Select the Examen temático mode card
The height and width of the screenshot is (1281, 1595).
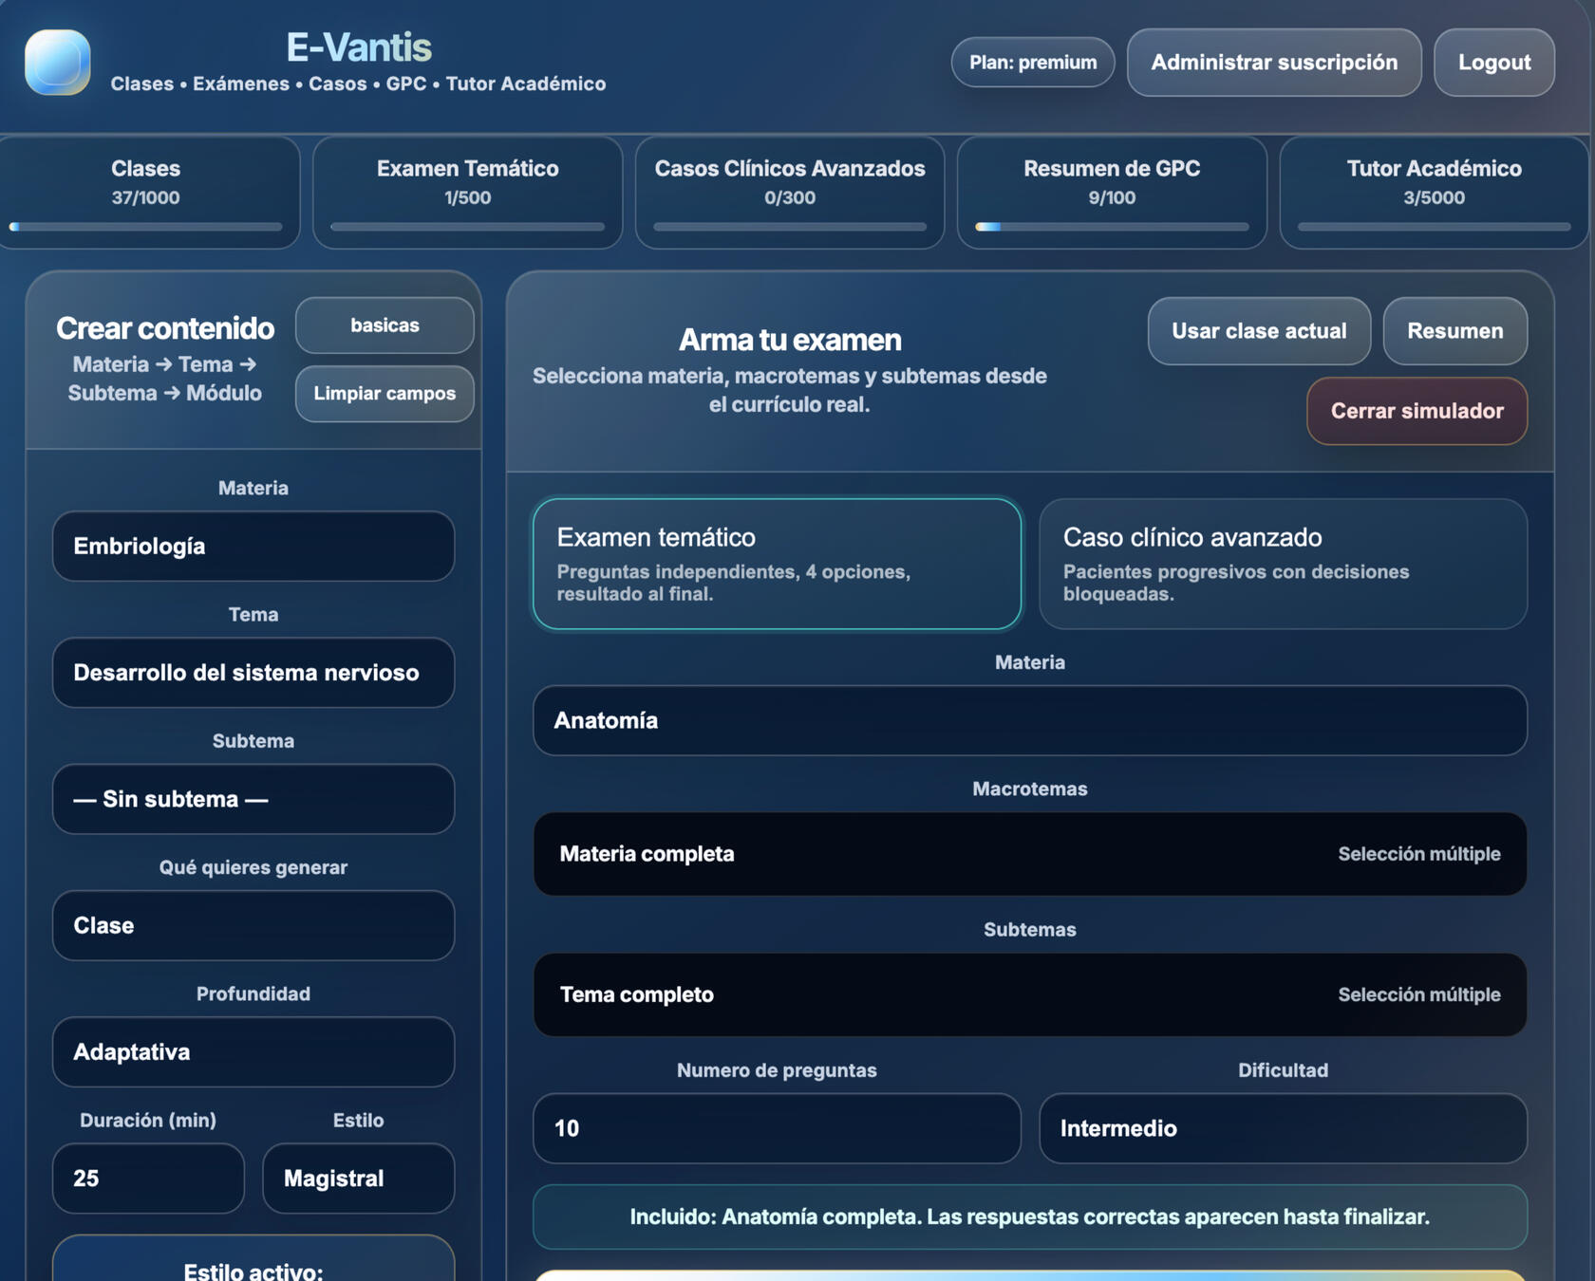[x=777, y=564]
